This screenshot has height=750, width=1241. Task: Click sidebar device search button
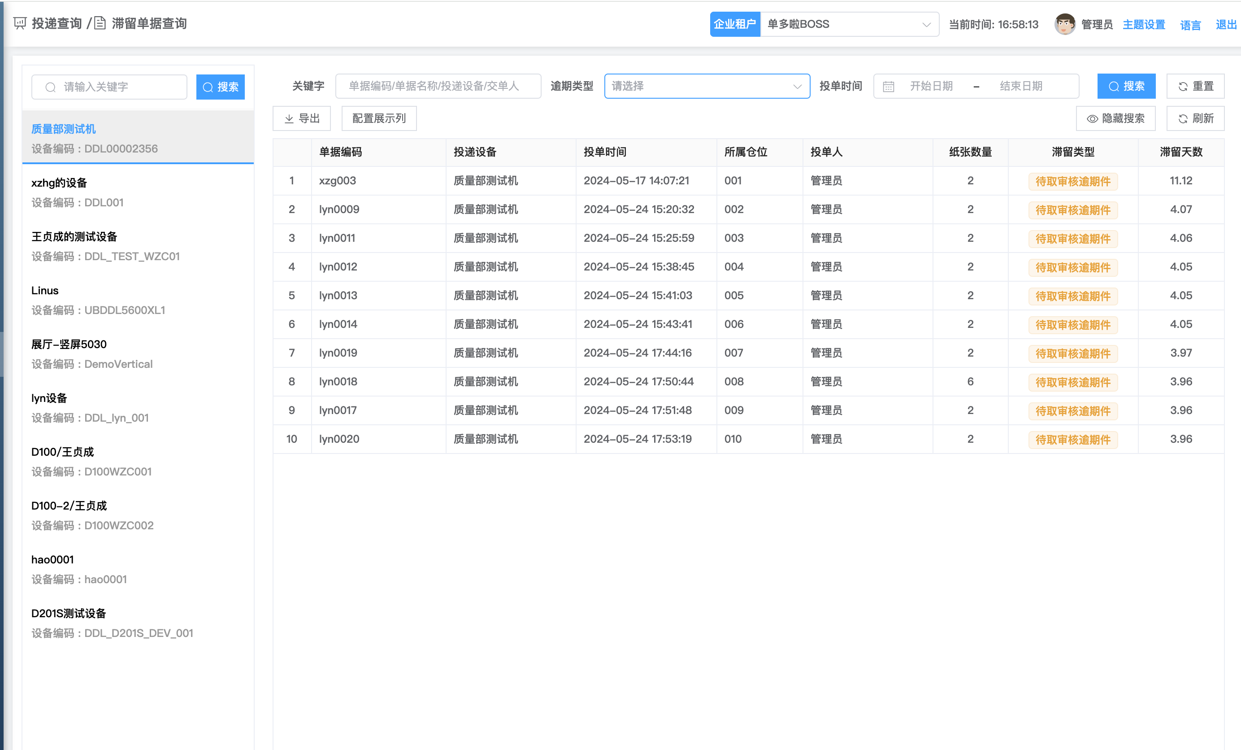point(220,87)
